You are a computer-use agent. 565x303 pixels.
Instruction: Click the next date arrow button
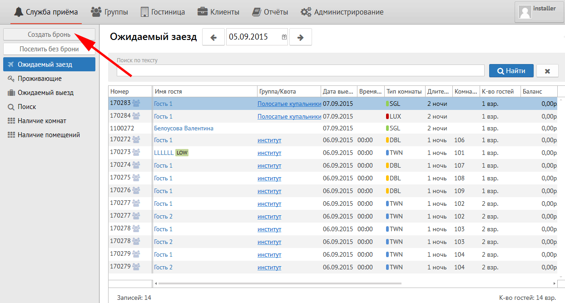point(300,37)
